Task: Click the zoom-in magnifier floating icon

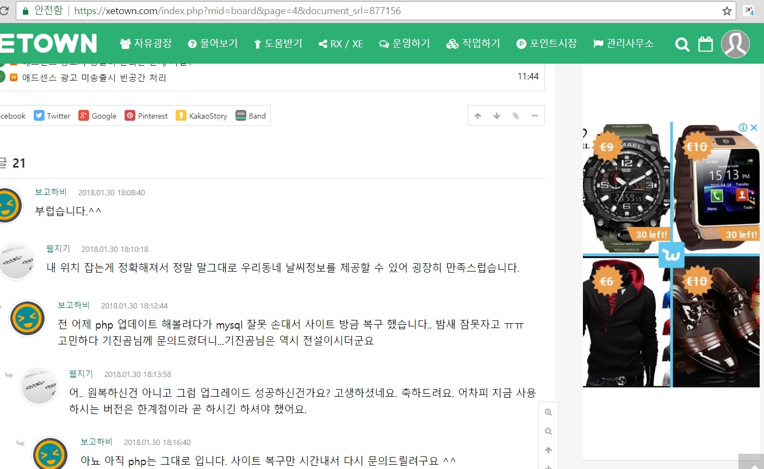Action: click(548, 412)
